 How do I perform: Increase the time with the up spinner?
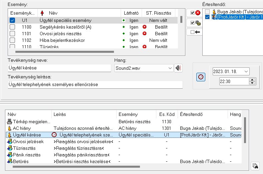[x=252, y=79]
